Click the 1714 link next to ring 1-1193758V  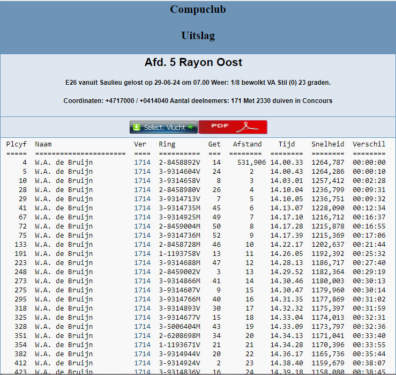[142, 253]
